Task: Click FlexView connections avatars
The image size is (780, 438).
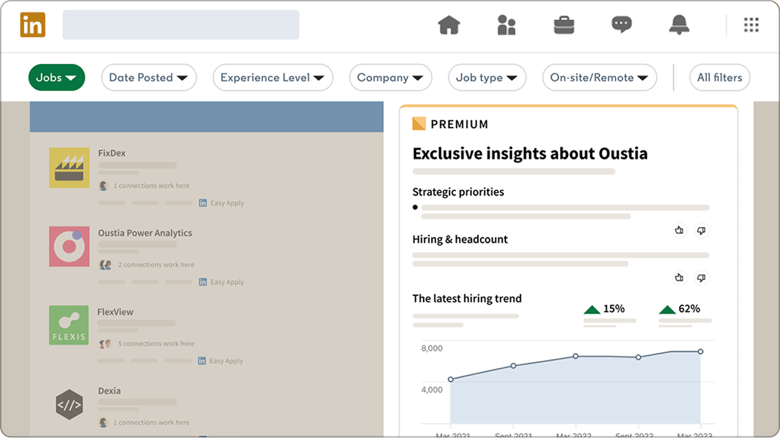Action: 105,343
